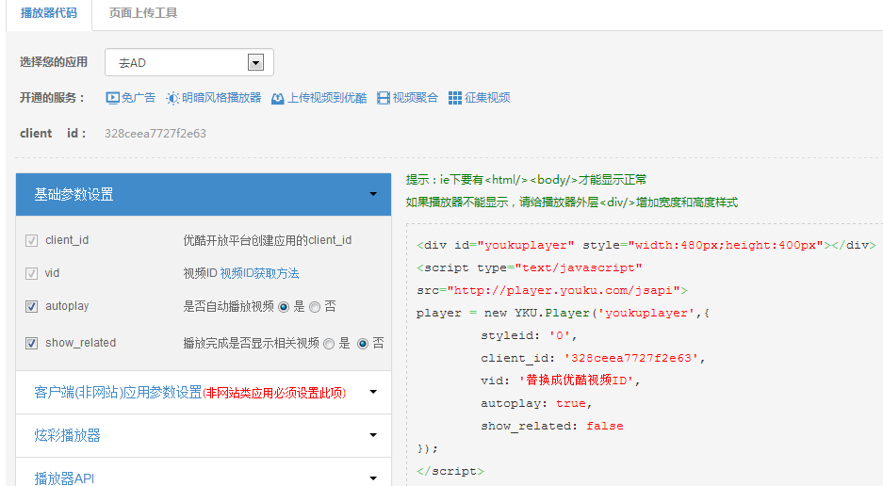883x486 pixels.
Task: Toggle the client_id checkbox
Action: (31, 240)
